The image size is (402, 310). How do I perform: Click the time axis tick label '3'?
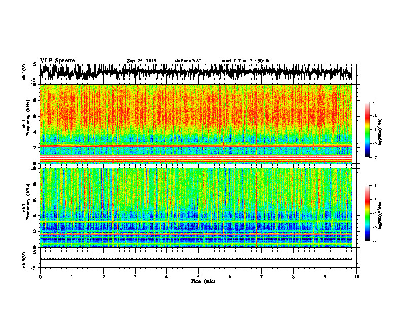pyautogui.click(x=135, y=277)
